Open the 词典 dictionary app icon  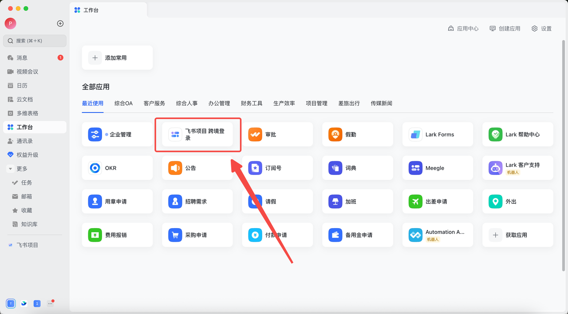335,168
